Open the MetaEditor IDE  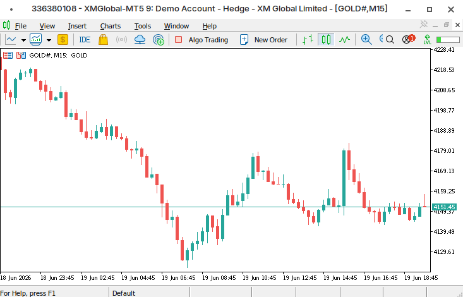tap(85, 40)
